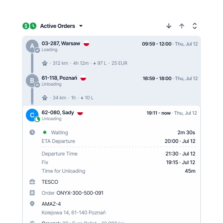Click the briefcase icon next to TESCO
This screenshot has width=223, height=223.
click(x=32, y=182)
